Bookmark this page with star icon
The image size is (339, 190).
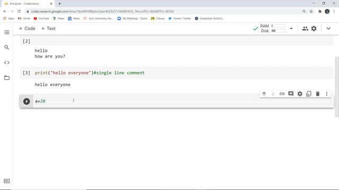[311, 12]
